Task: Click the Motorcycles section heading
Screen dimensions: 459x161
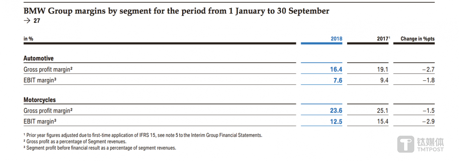Action: point(40,100)
